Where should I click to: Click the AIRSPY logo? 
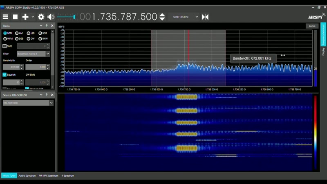(316, 16)
